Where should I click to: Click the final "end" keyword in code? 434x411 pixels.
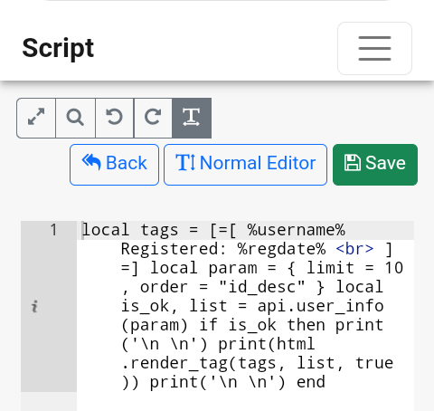311,382
